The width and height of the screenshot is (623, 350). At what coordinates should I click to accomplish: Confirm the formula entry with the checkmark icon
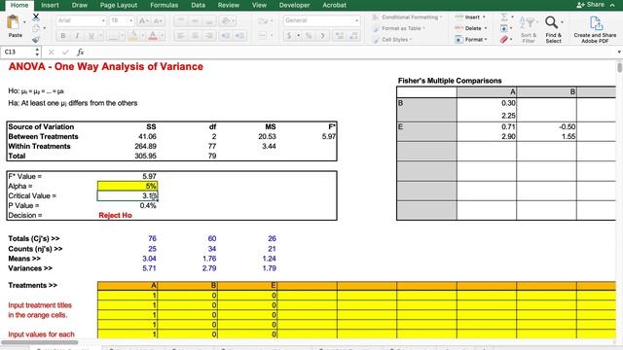pyautogui.click(x=65, y=52)
